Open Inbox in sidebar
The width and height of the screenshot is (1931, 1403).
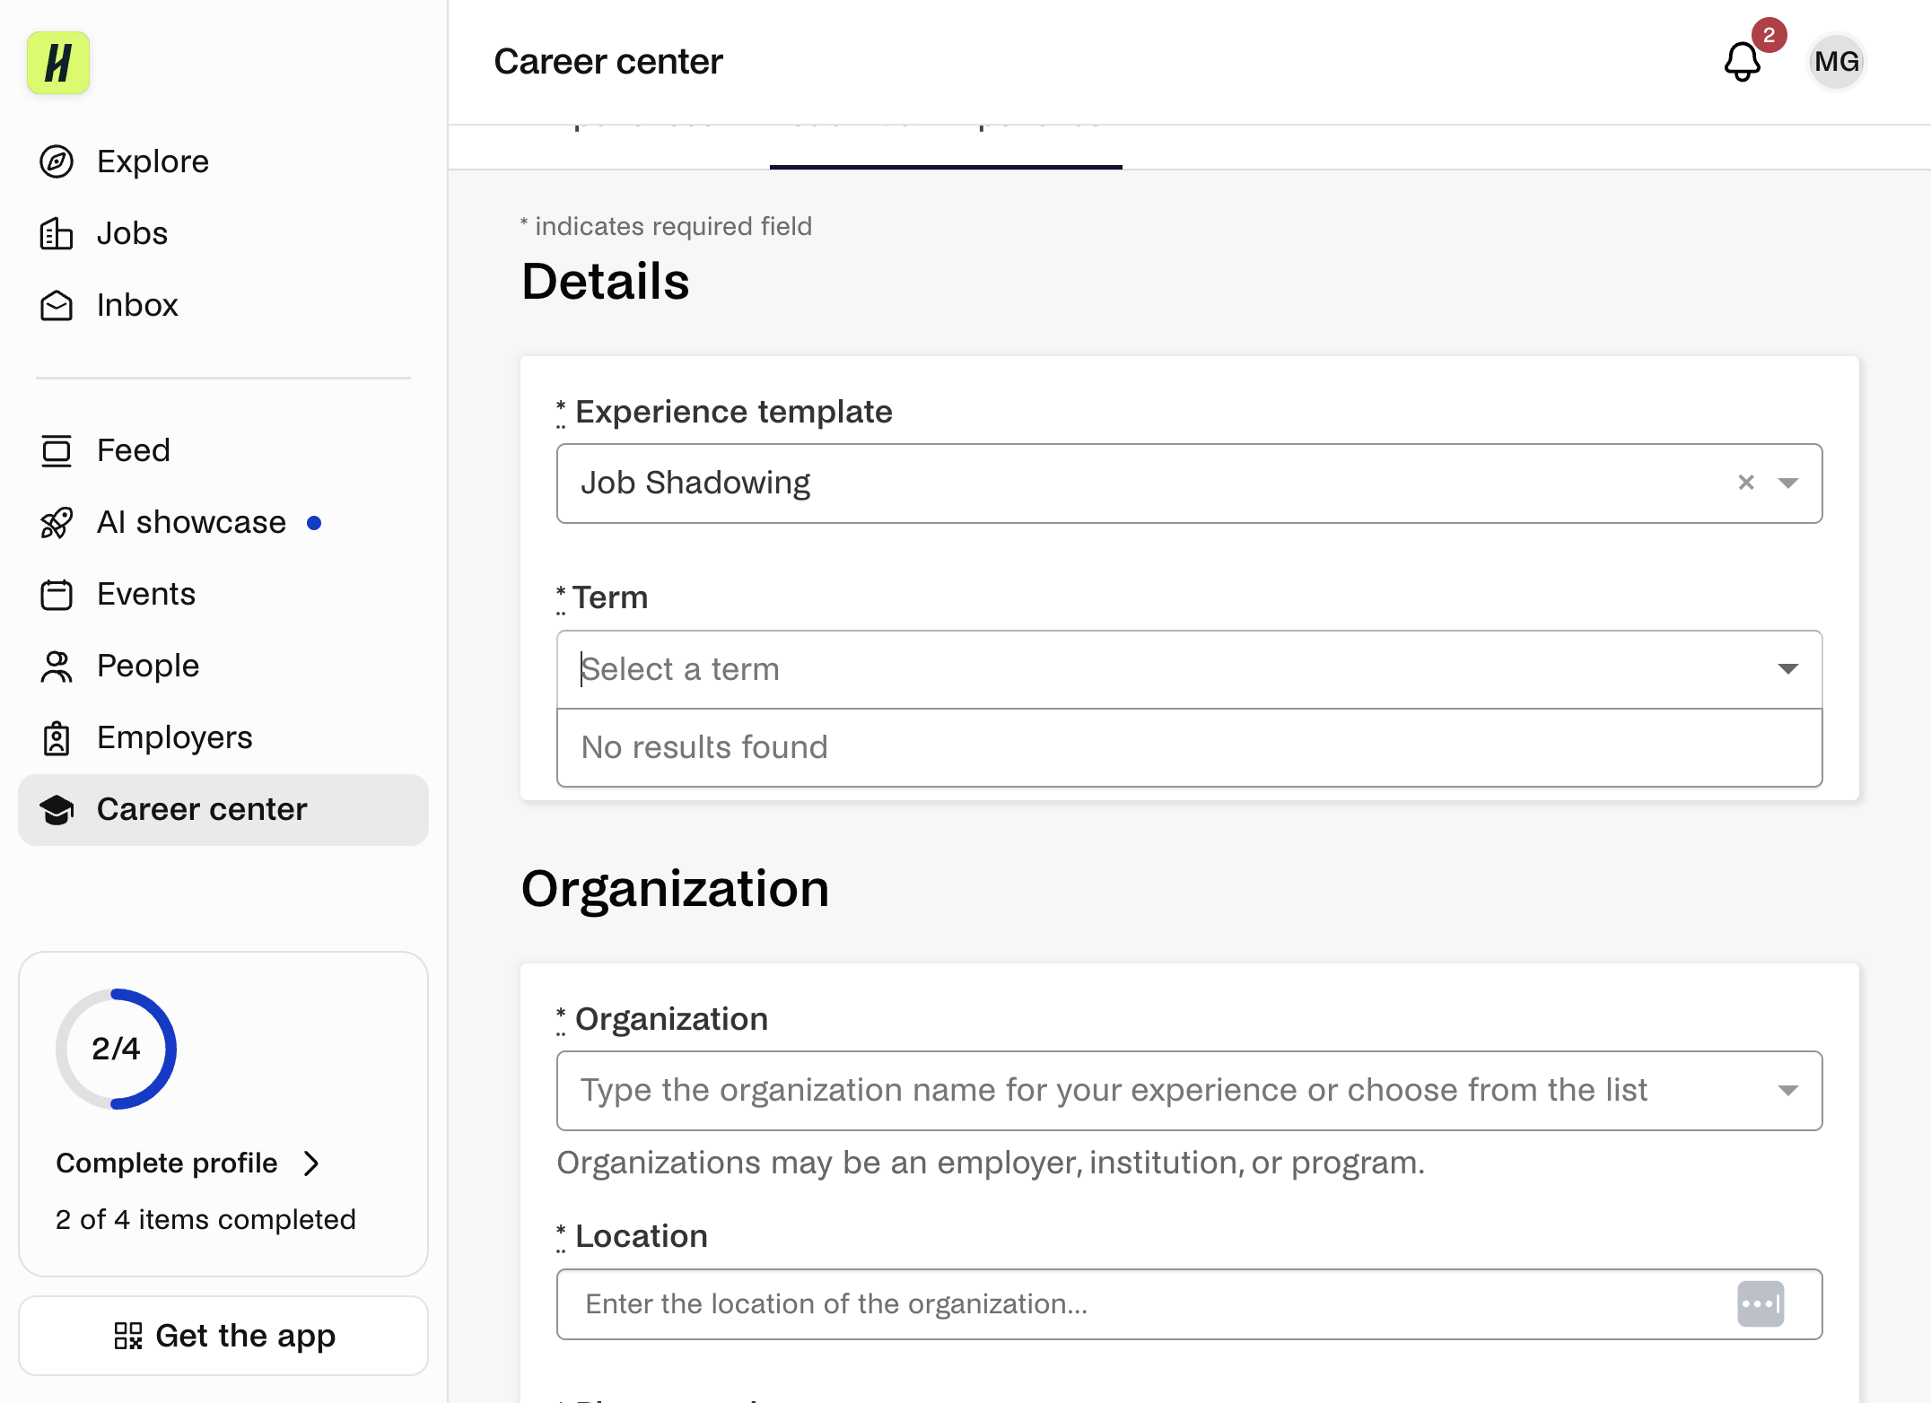coord(223,305)
